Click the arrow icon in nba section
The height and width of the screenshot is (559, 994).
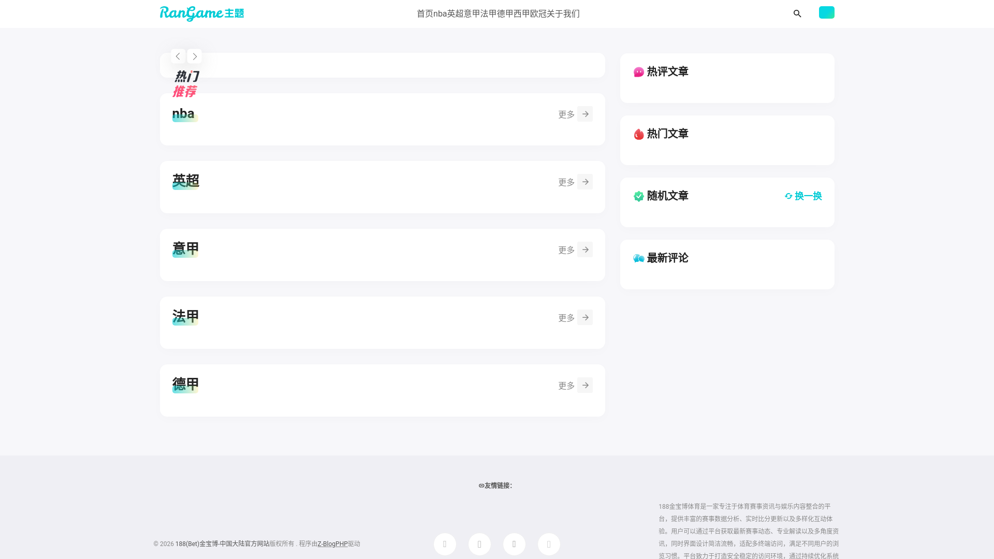pos(585,114)
